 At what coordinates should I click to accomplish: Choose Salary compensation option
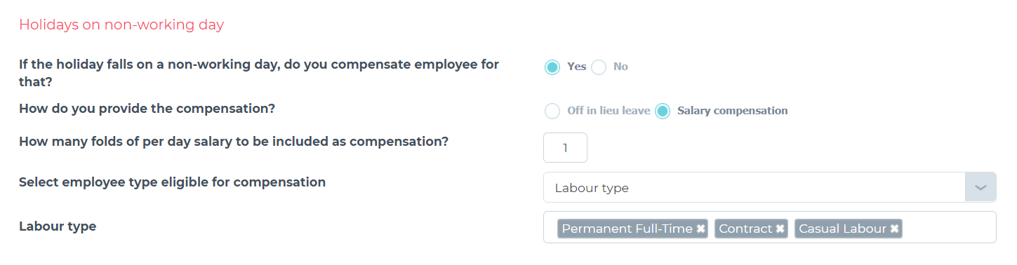pos(663,111)
